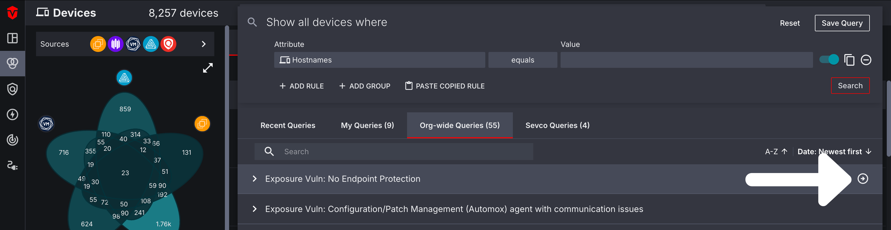Click the 716 Venn segment
891x230 pixels.
(64, 153)
